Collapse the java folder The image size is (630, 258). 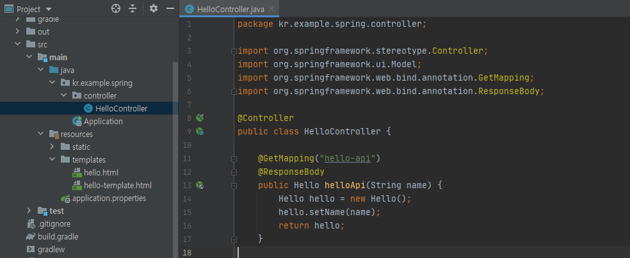click(40, 70)
